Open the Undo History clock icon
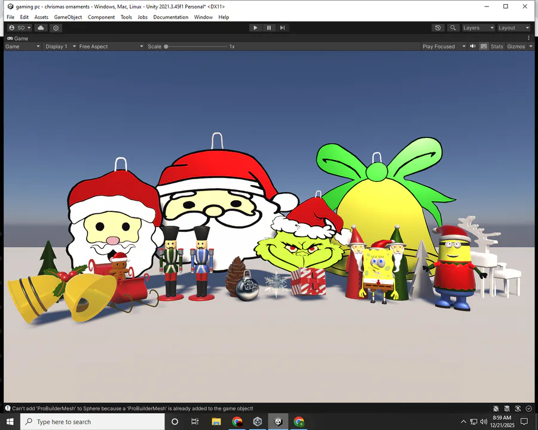 pos(438,28)
